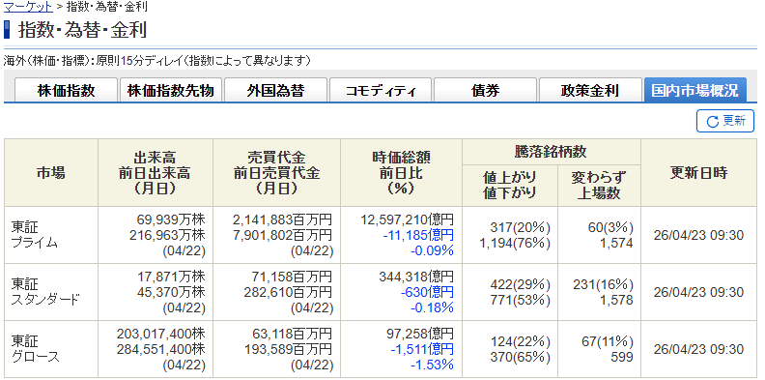
Task: Open the 外国為替 tab
Action: pos(275,90)
